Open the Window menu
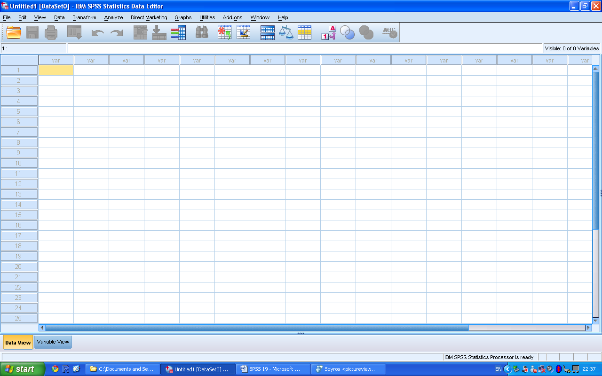602x376 pixels. (260, 17)
